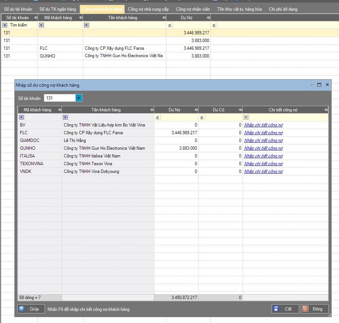
Task: Open filter operator for dialog Dư Nợ column
Action: coord(158,117)
